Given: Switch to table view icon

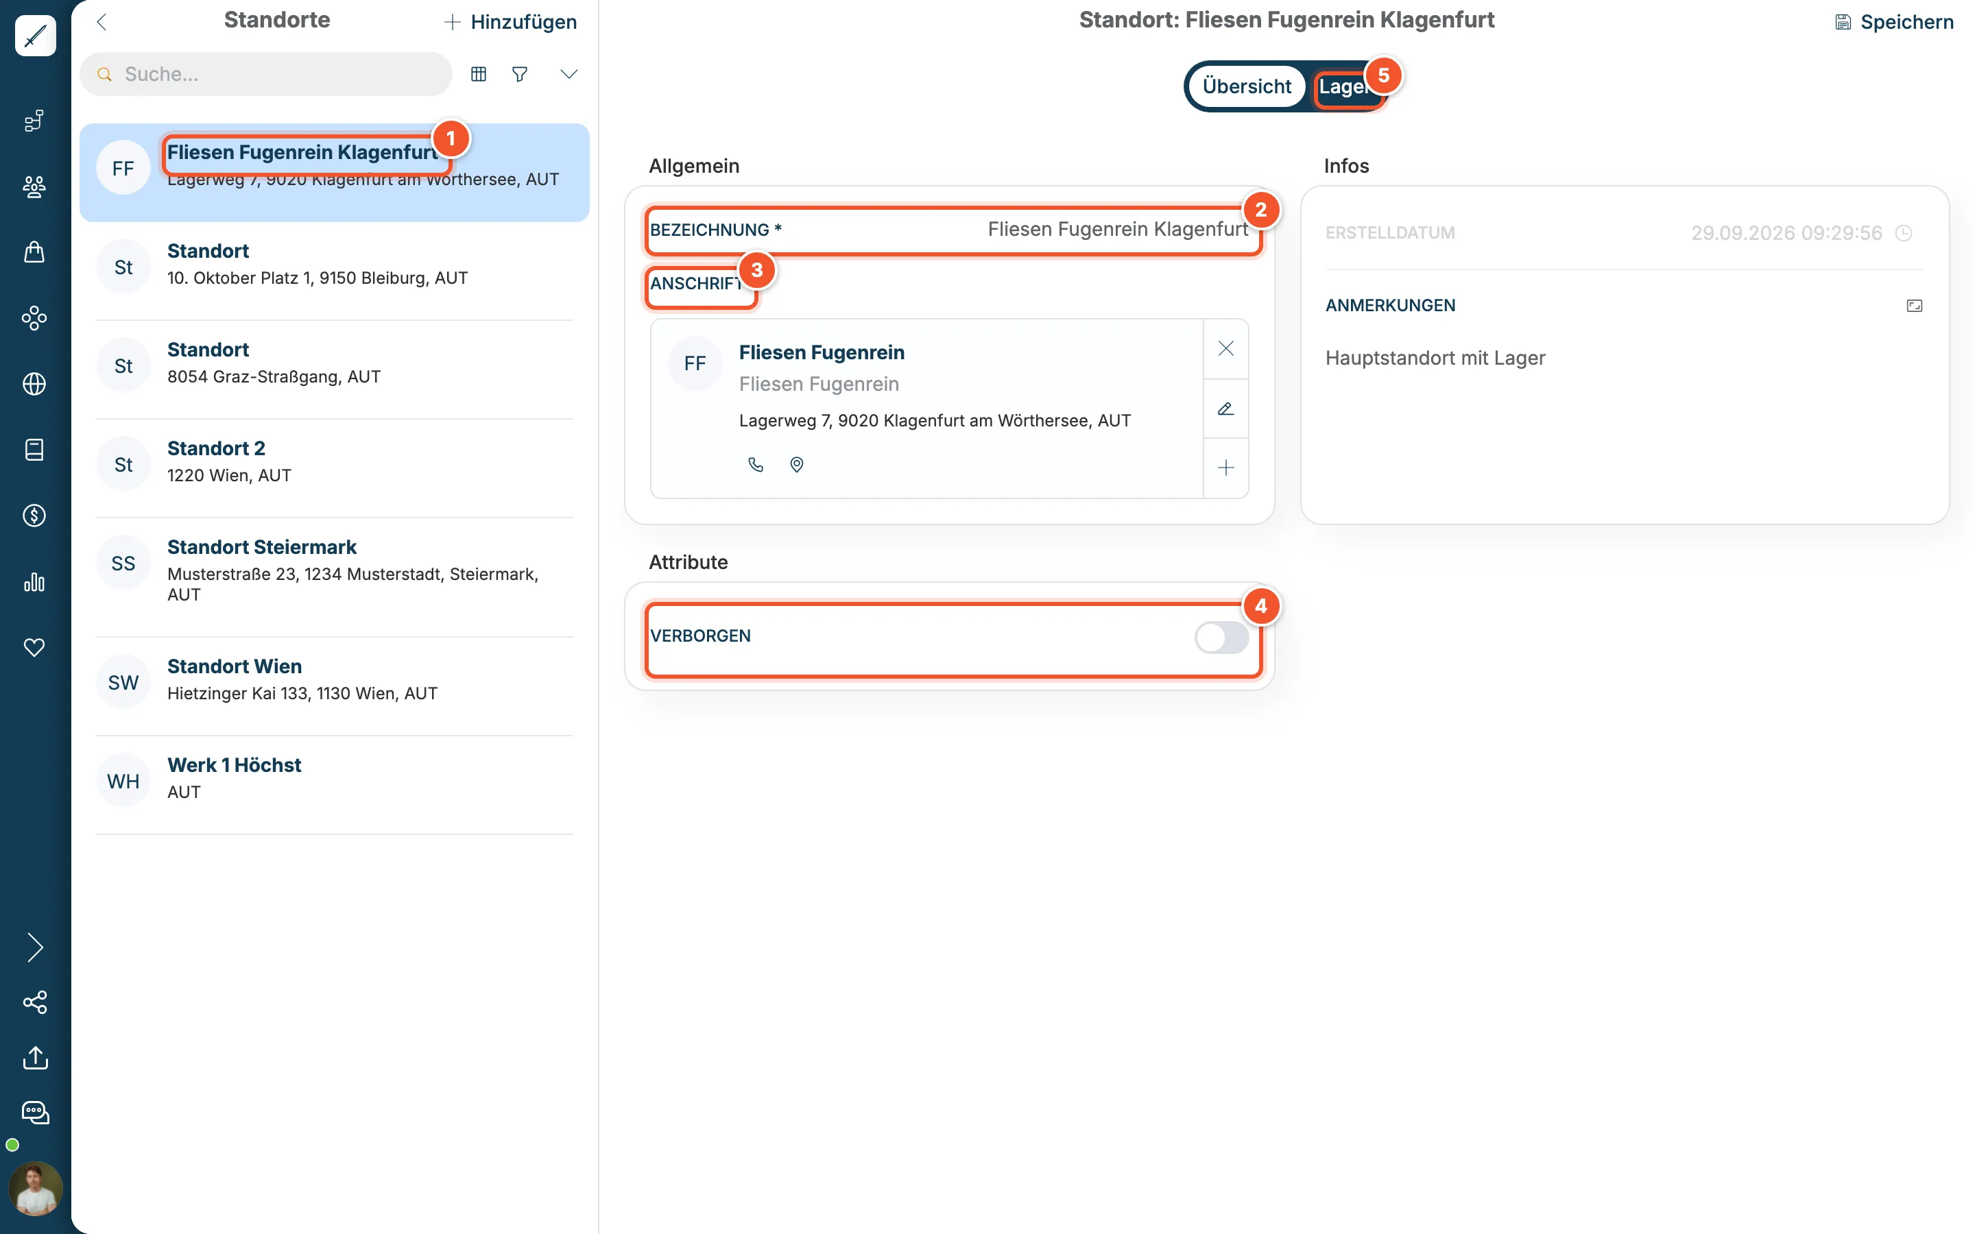Looking at the screenshot, I should coord(479,74).
